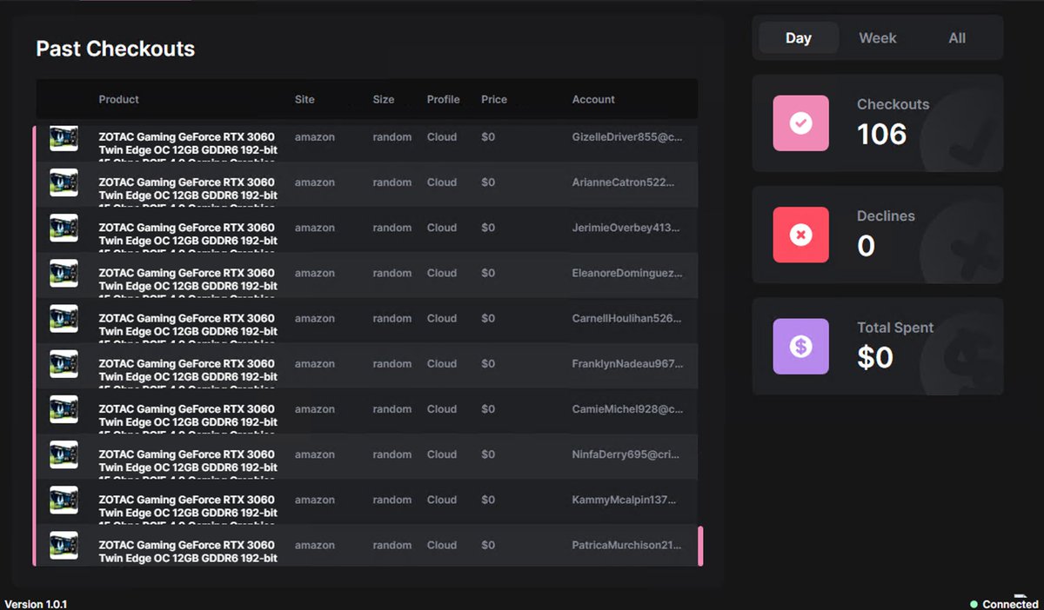Click the Total Spent $0 value
The image size is (1044, 610).
[x=875, y=357]
